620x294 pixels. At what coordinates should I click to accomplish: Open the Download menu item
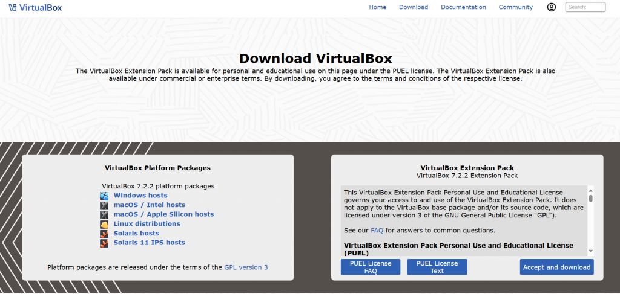[414, 7]
